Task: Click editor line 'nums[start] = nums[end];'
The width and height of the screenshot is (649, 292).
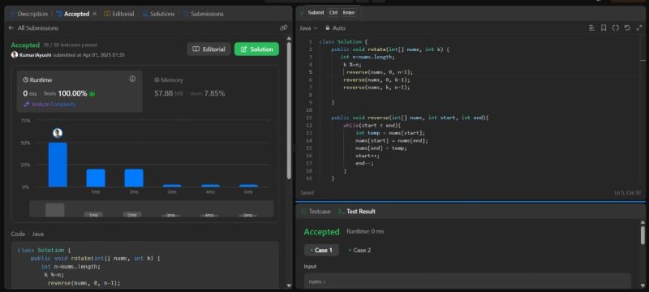Action: (392, 140)
